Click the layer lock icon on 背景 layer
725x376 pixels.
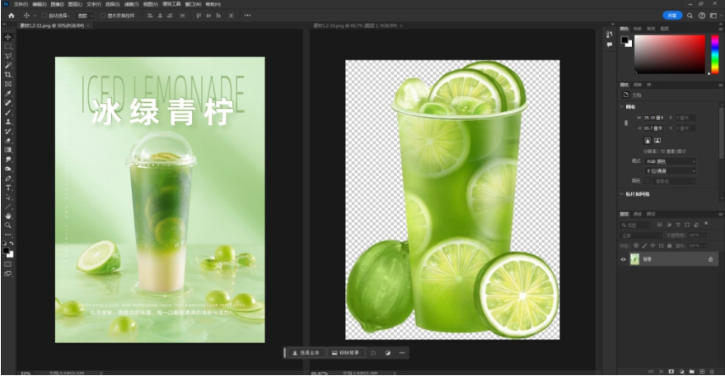[x=711, y=259]
